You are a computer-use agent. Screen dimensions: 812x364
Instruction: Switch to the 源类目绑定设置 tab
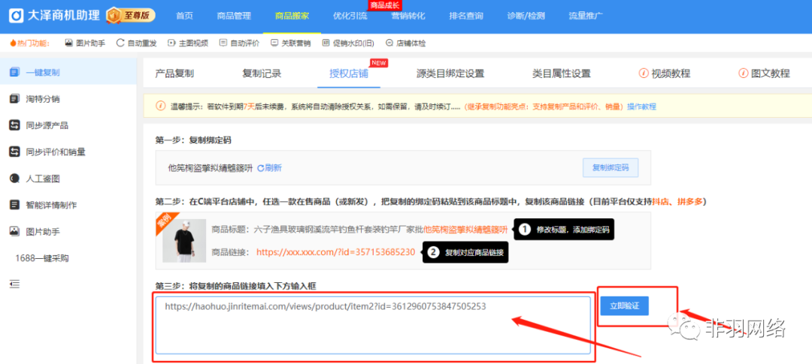[x=450, y=74]
